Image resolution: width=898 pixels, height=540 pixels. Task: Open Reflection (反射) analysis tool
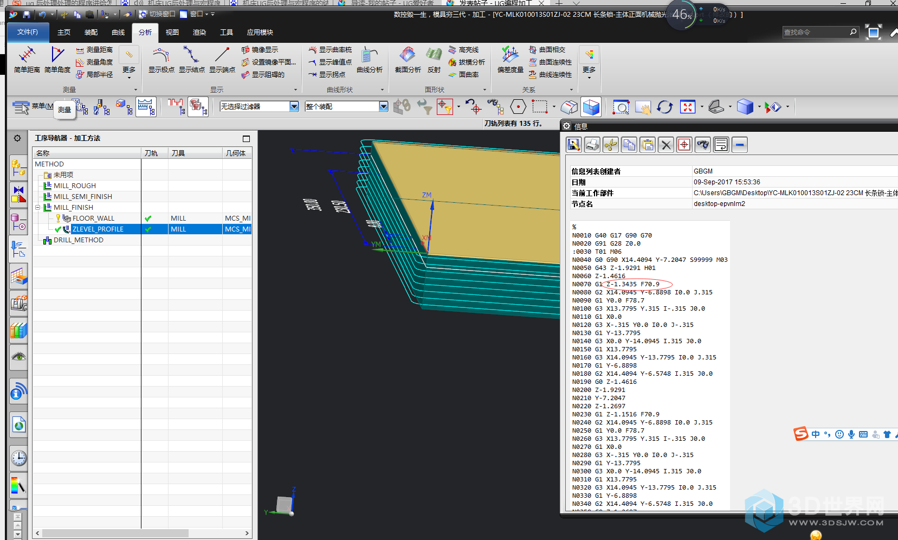[434, 60]
